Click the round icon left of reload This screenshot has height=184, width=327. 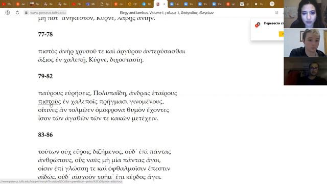coord(8,13)
